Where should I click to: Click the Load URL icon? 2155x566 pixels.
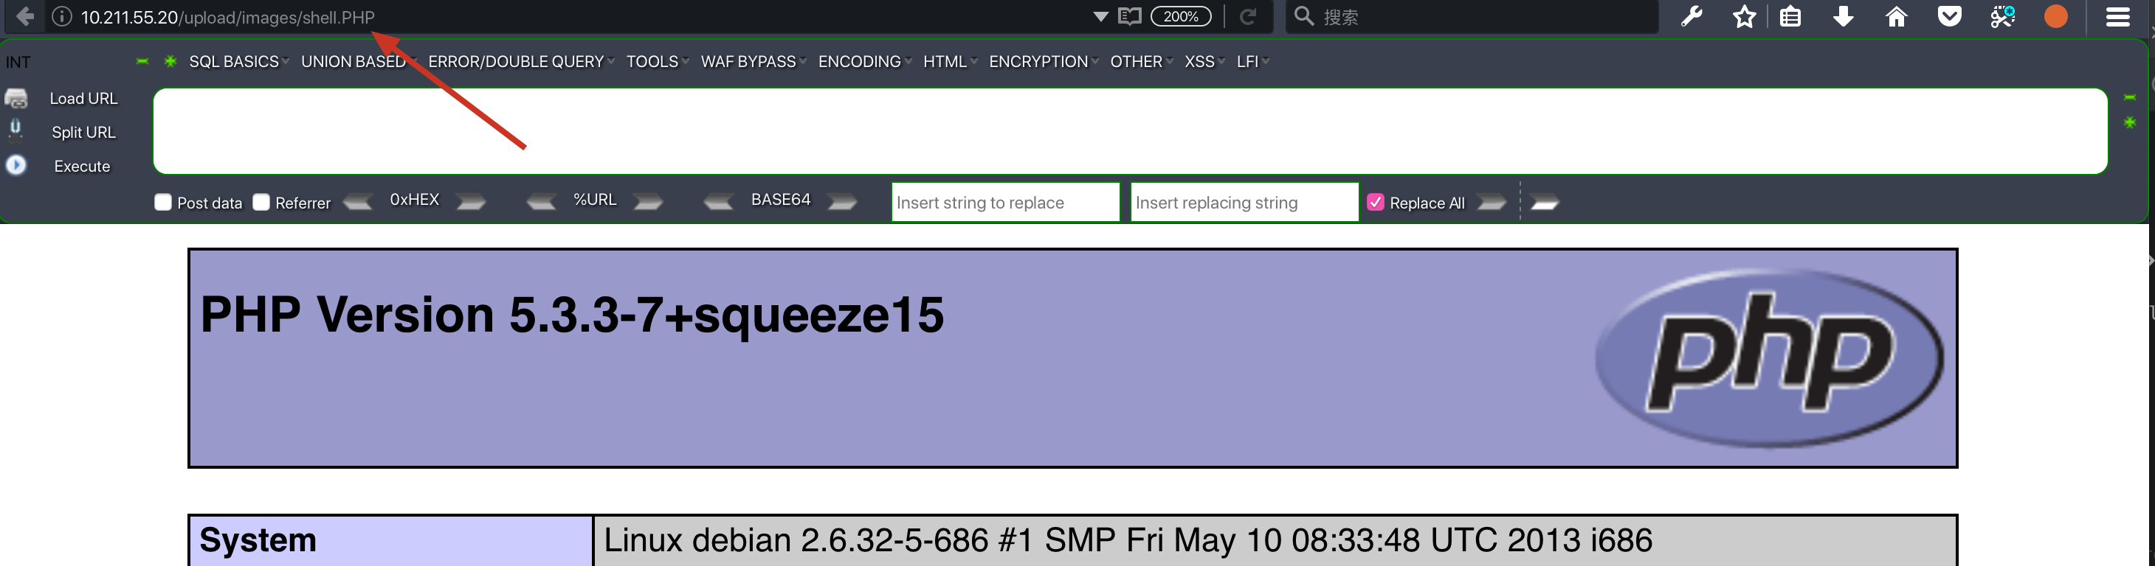[x=16, y=99]
